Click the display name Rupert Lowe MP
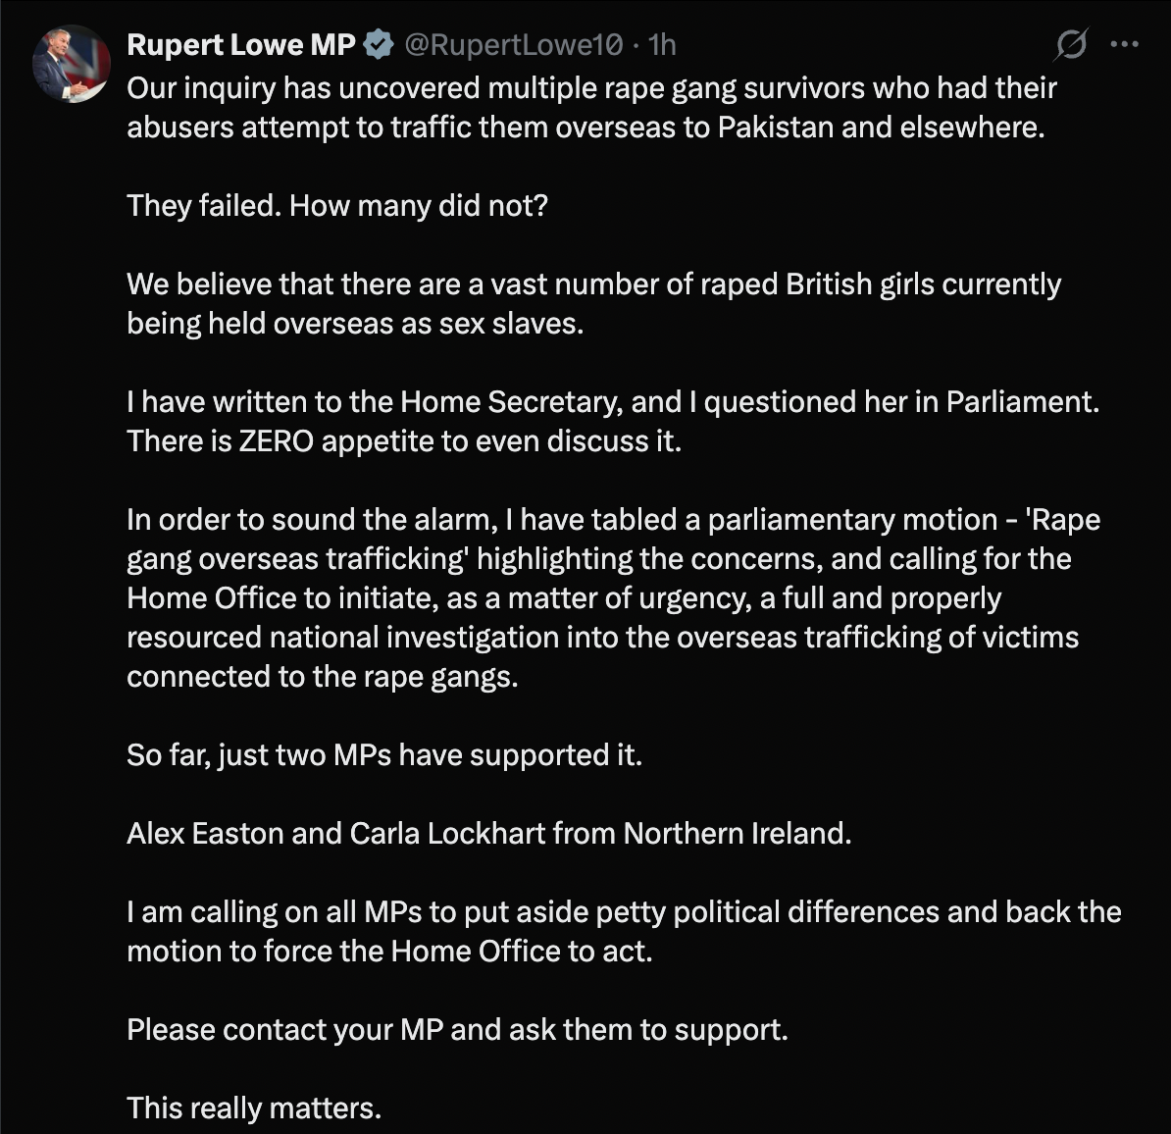This screenshot has width=1171, height=1134. click(x=241, y=44)
